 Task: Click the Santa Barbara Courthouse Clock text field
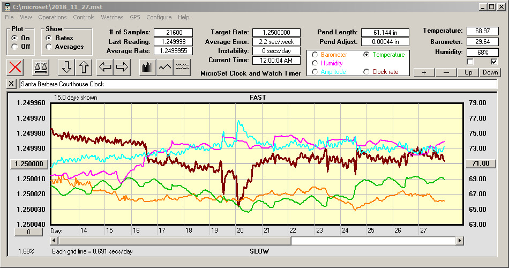(x=257, y=84)
